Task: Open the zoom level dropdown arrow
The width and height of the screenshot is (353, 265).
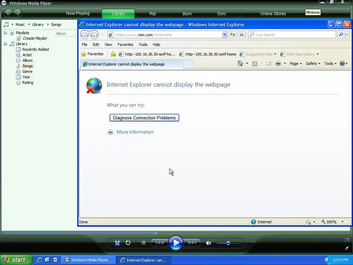Action: [x=342, y=222]
